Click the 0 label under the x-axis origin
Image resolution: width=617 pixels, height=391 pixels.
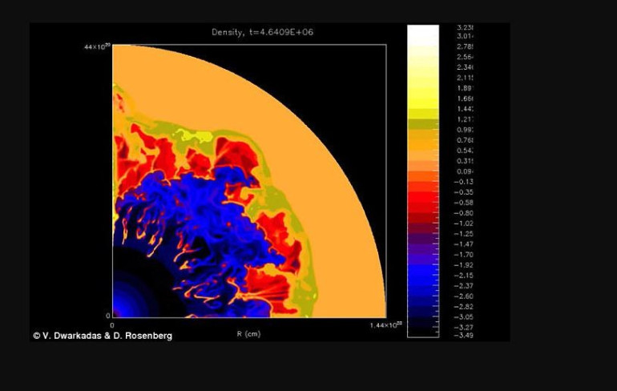[112, 325]
